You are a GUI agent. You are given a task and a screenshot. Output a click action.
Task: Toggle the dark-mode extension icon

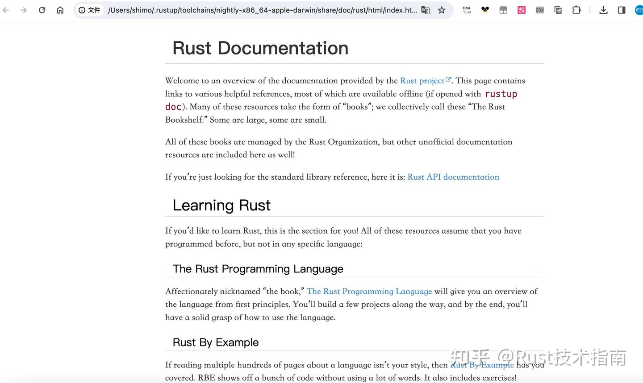click(x=503, y=10)
